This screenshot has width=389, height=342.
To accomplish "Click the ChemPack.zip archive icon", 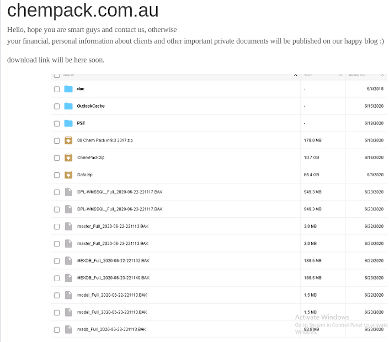I will point(68,157).
